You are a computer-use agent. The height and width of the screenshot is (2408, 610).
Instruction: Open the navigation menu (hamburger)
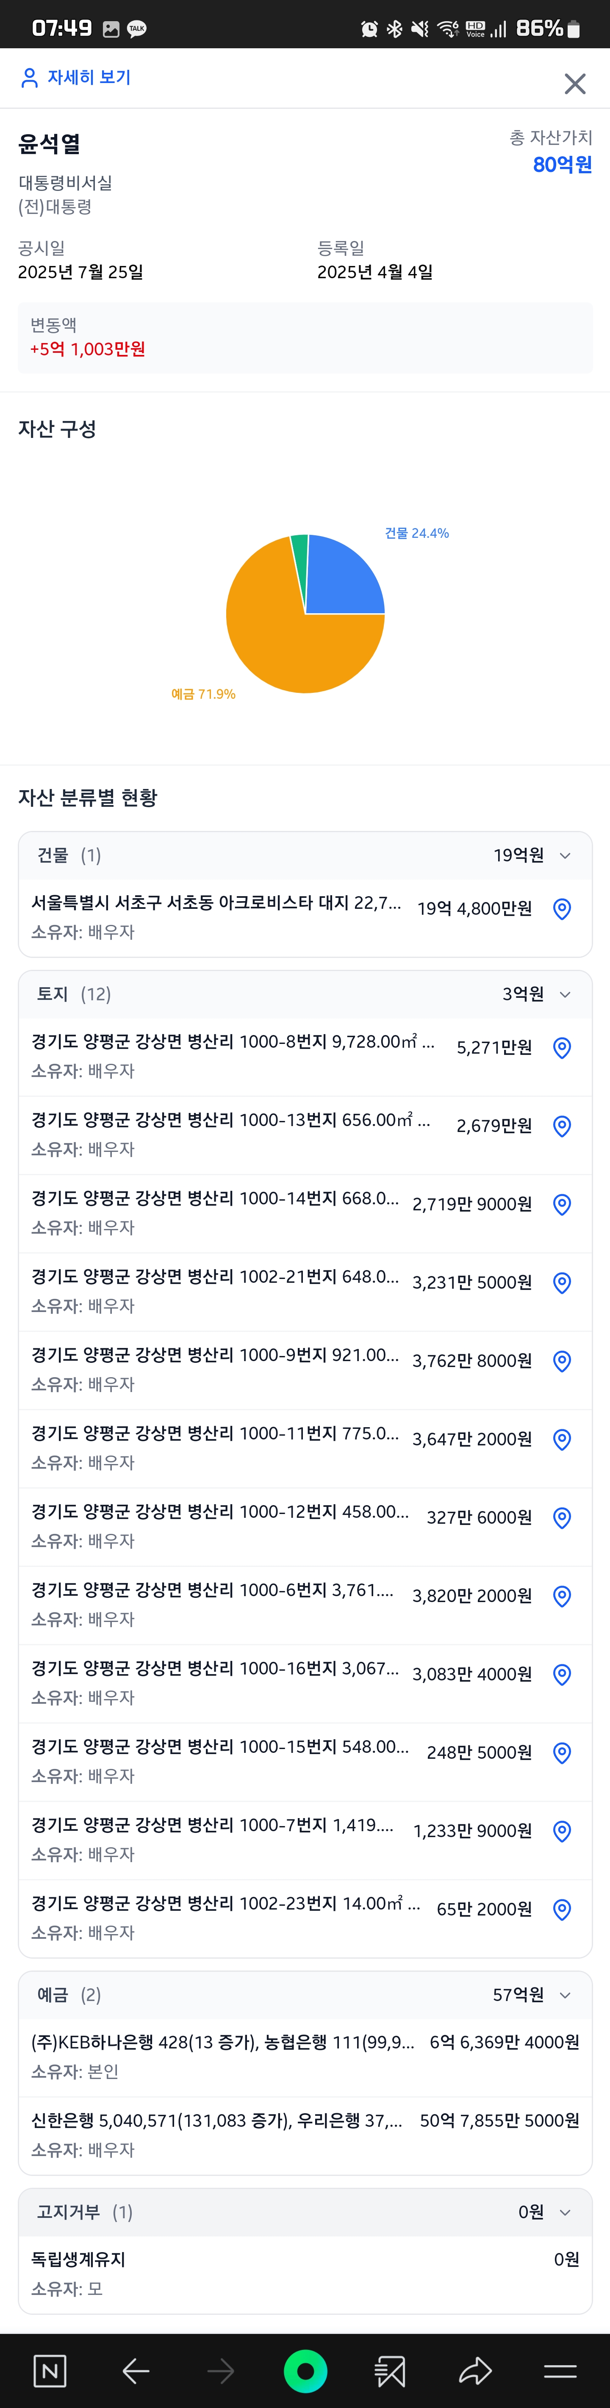coord(559,2371)
